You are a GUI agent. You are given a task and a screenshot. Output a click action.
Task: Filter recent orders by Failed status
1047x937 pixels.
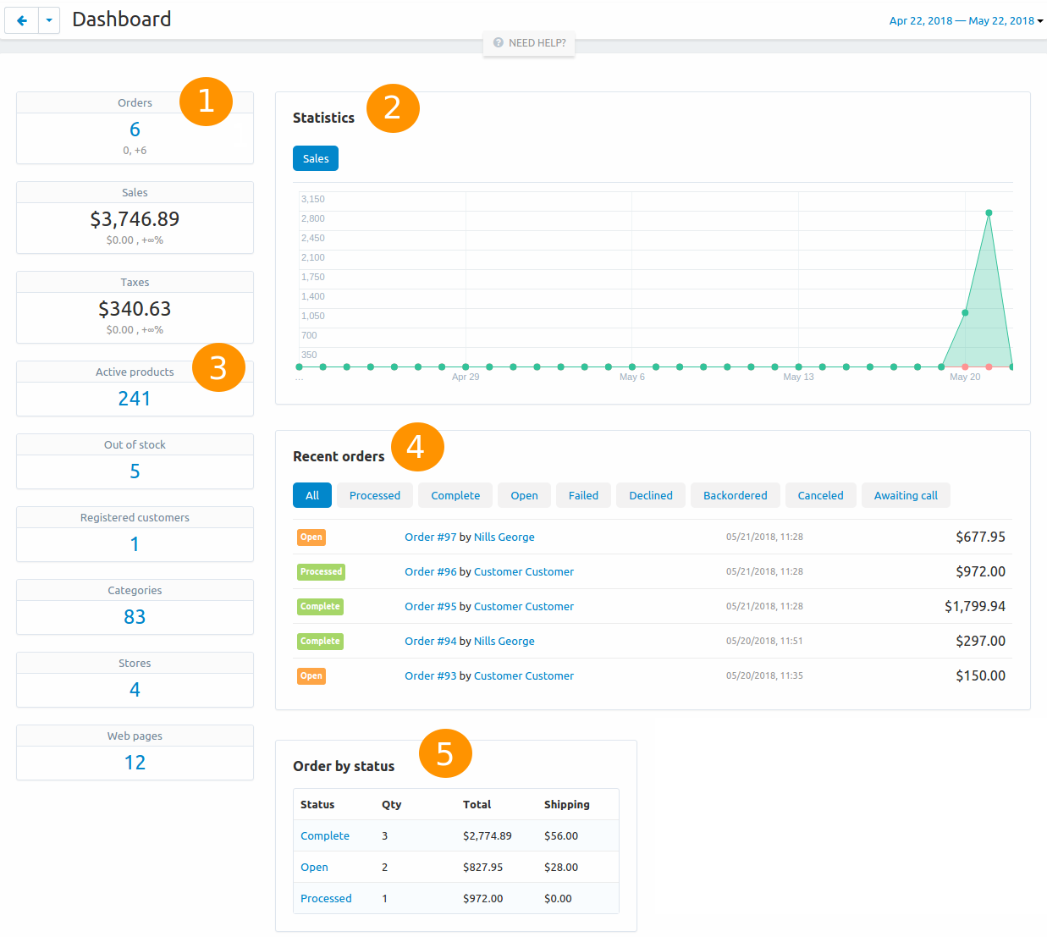coord(583,495)
